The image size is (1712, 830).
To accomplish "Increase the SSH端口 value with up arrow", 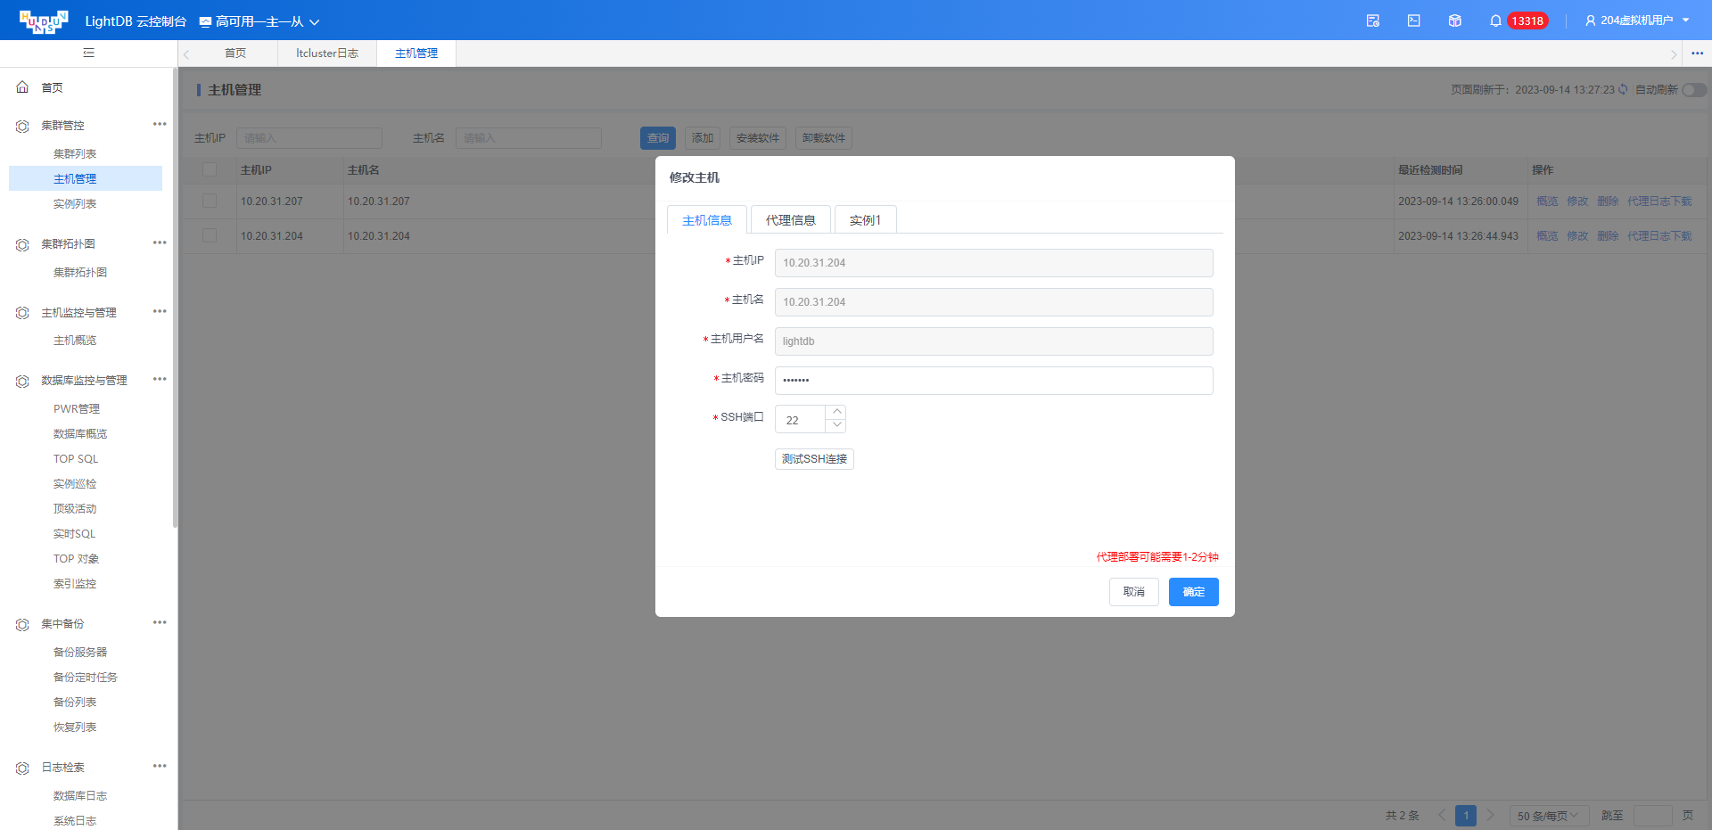I will tap(836, 412).
